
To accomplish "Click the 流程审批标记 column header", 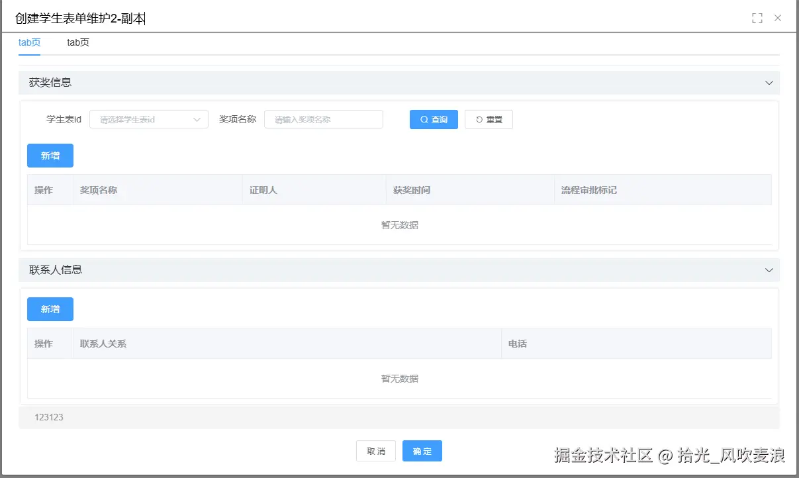I will (x=663, y=190).
